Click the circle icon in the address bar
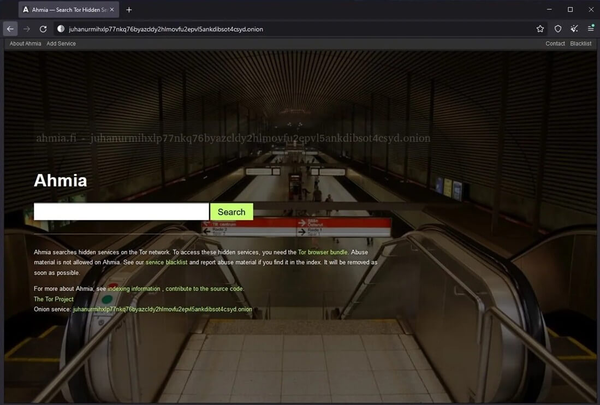600x405 pixels. 61,28
